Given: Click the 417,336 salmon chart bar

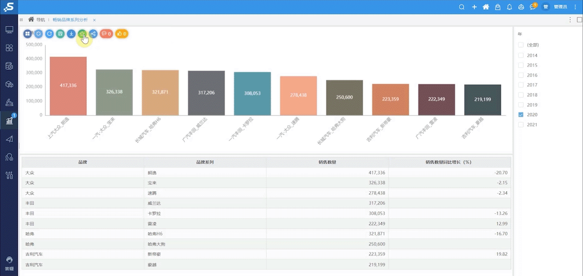Looking at the screenshot, I should pyautogui.click(x=68, y=86).
